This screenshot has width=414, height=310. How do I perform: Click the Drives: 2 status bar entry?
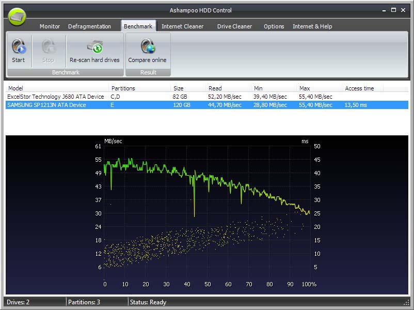tap(18, 302)
